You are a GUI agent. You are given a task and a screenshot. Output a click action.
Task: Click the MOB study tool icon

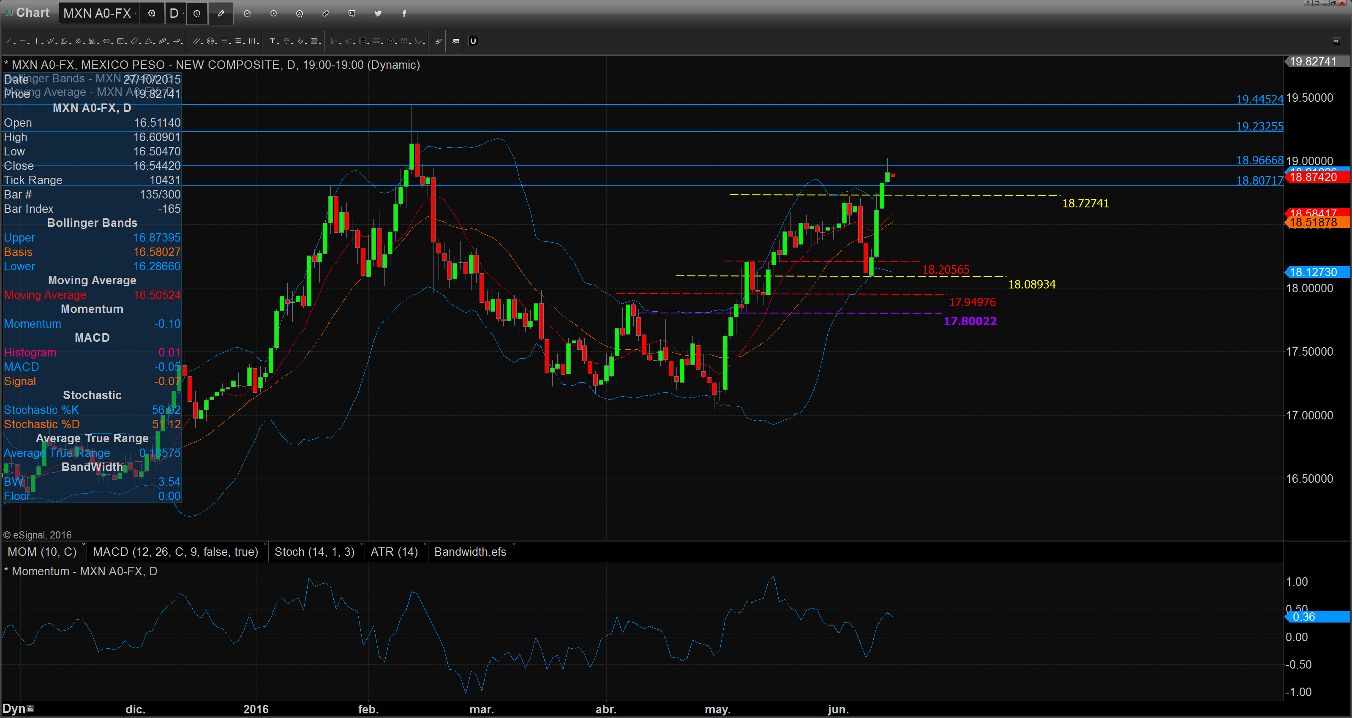click(x=376, y=41)
